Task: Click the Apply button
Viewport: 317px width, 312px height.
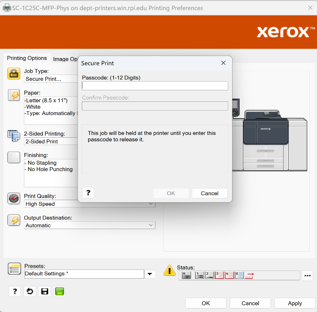Action: point(295,303)
